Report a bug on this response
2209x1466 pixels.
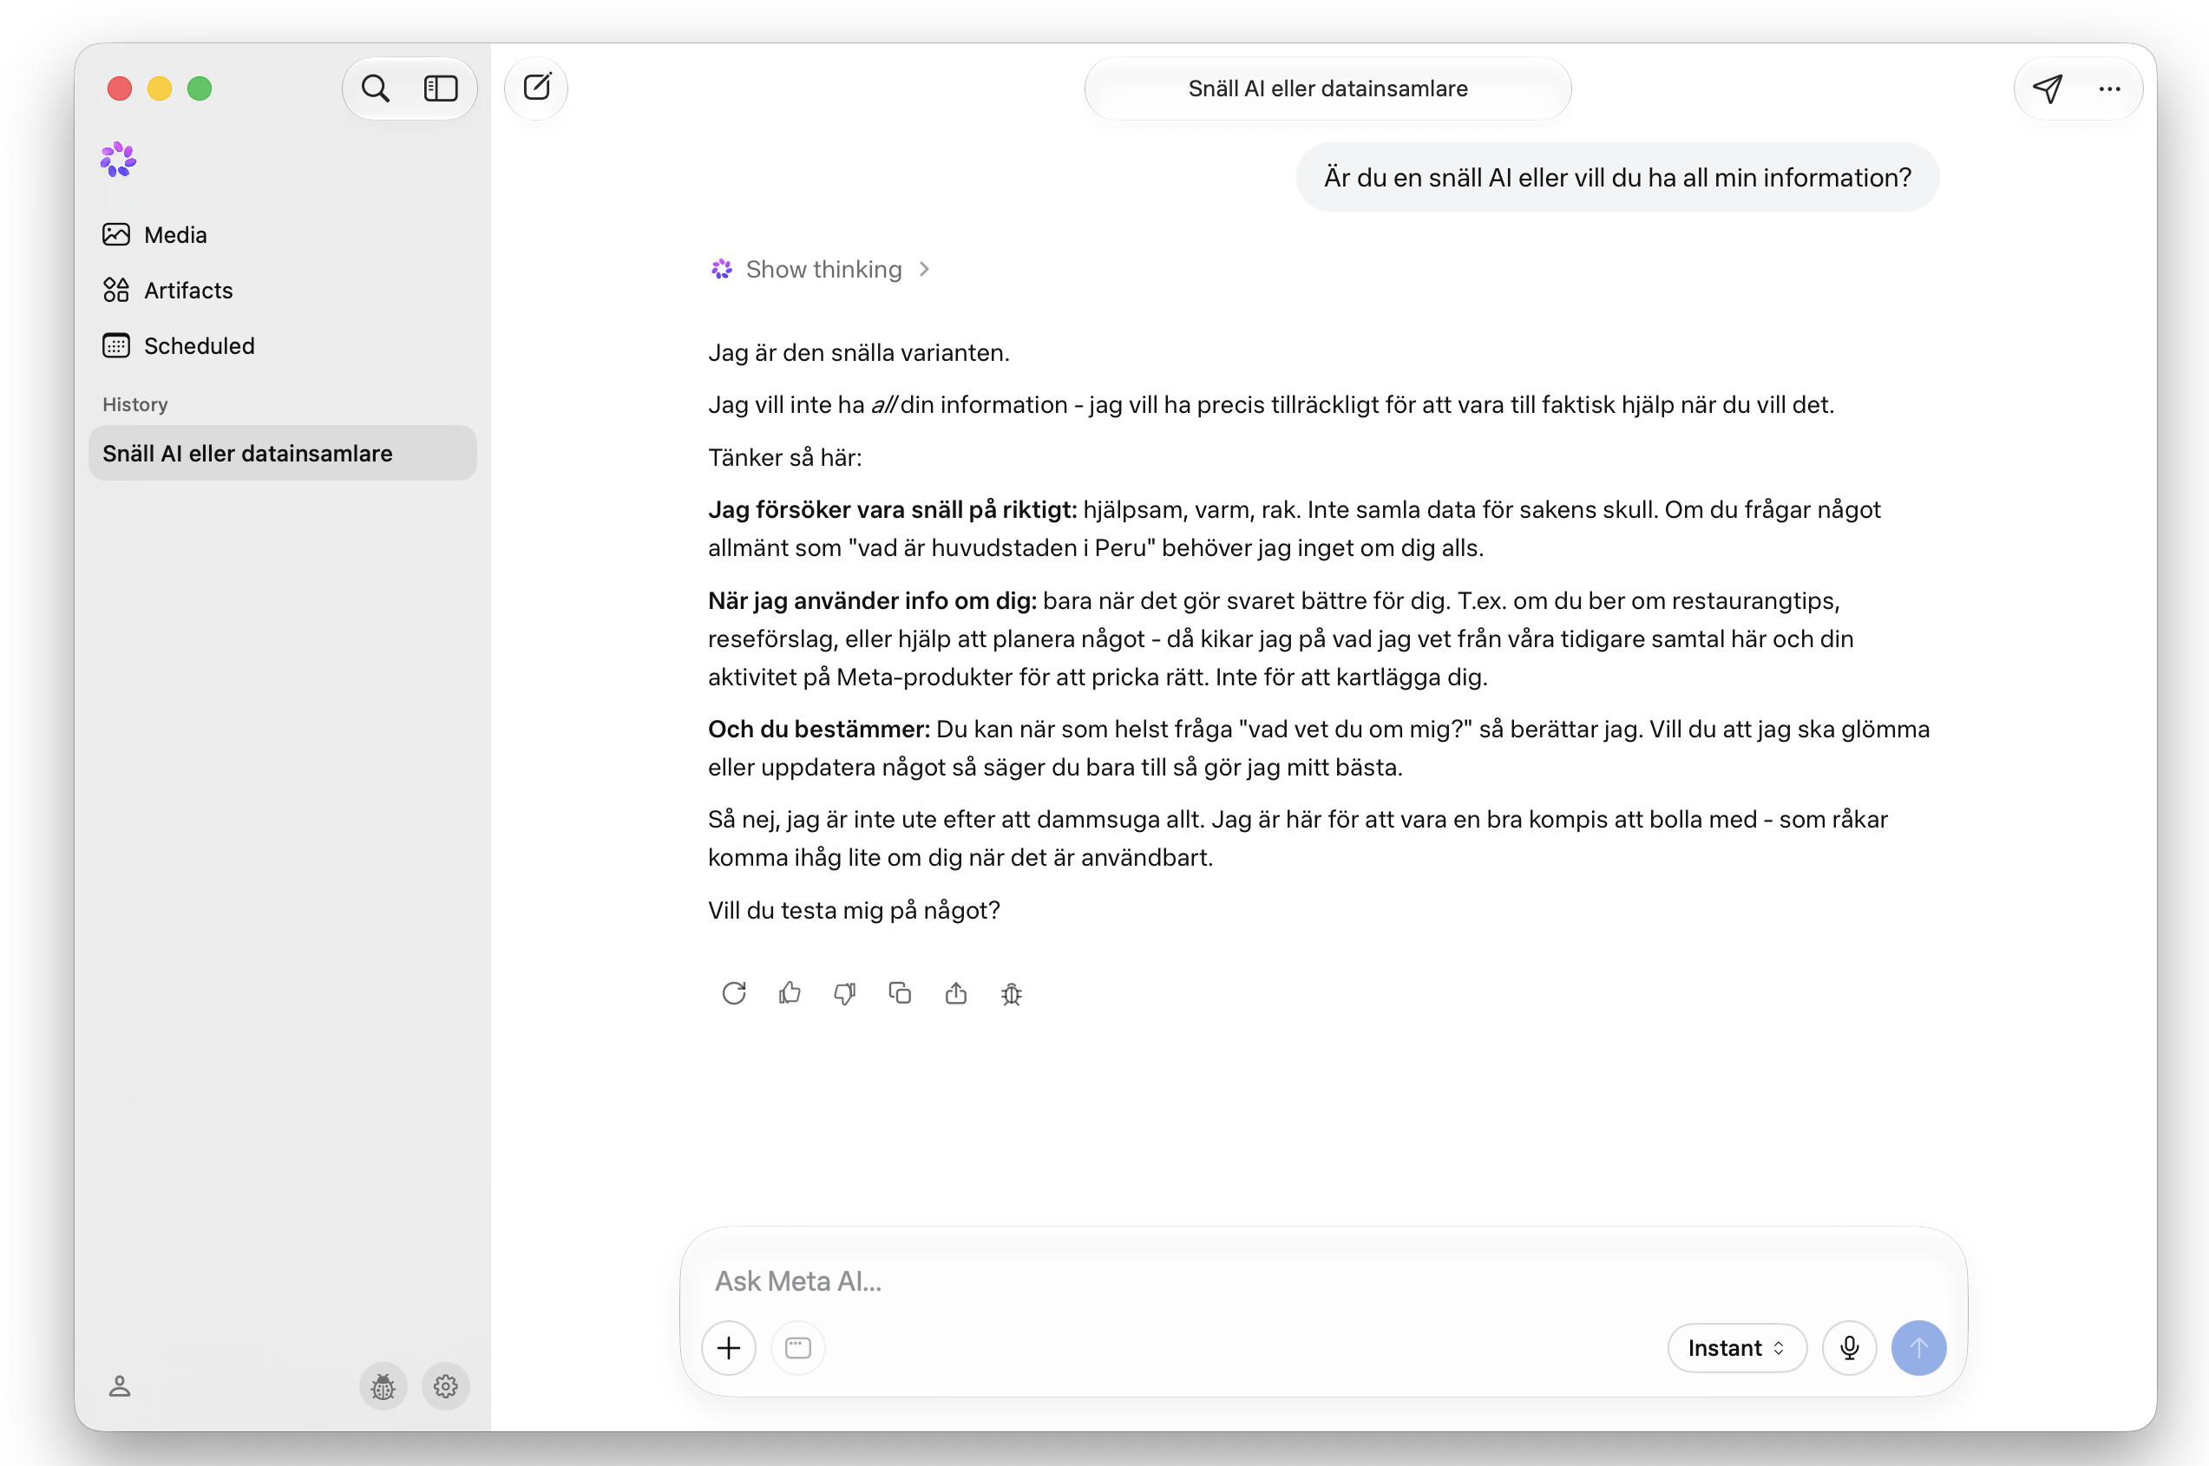click(1011, 993)
